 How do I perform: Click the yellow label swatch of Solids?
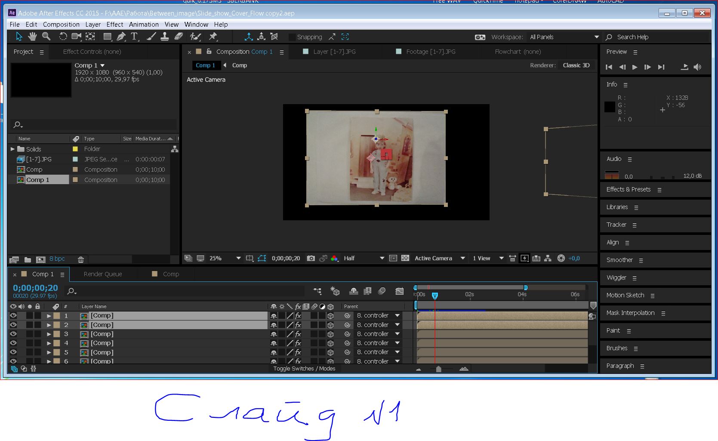pos(75,149)
